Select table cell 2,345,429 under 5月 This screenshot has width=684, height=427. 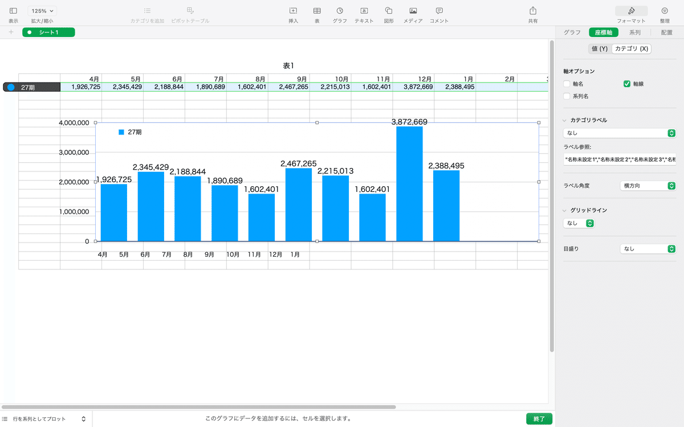point(123,87)
